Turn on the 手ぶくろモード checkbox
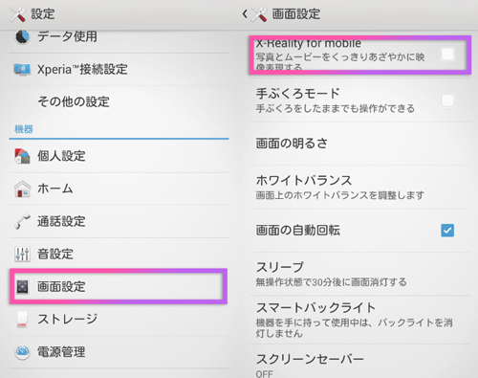The image size is (478, 378). (447, 100)
